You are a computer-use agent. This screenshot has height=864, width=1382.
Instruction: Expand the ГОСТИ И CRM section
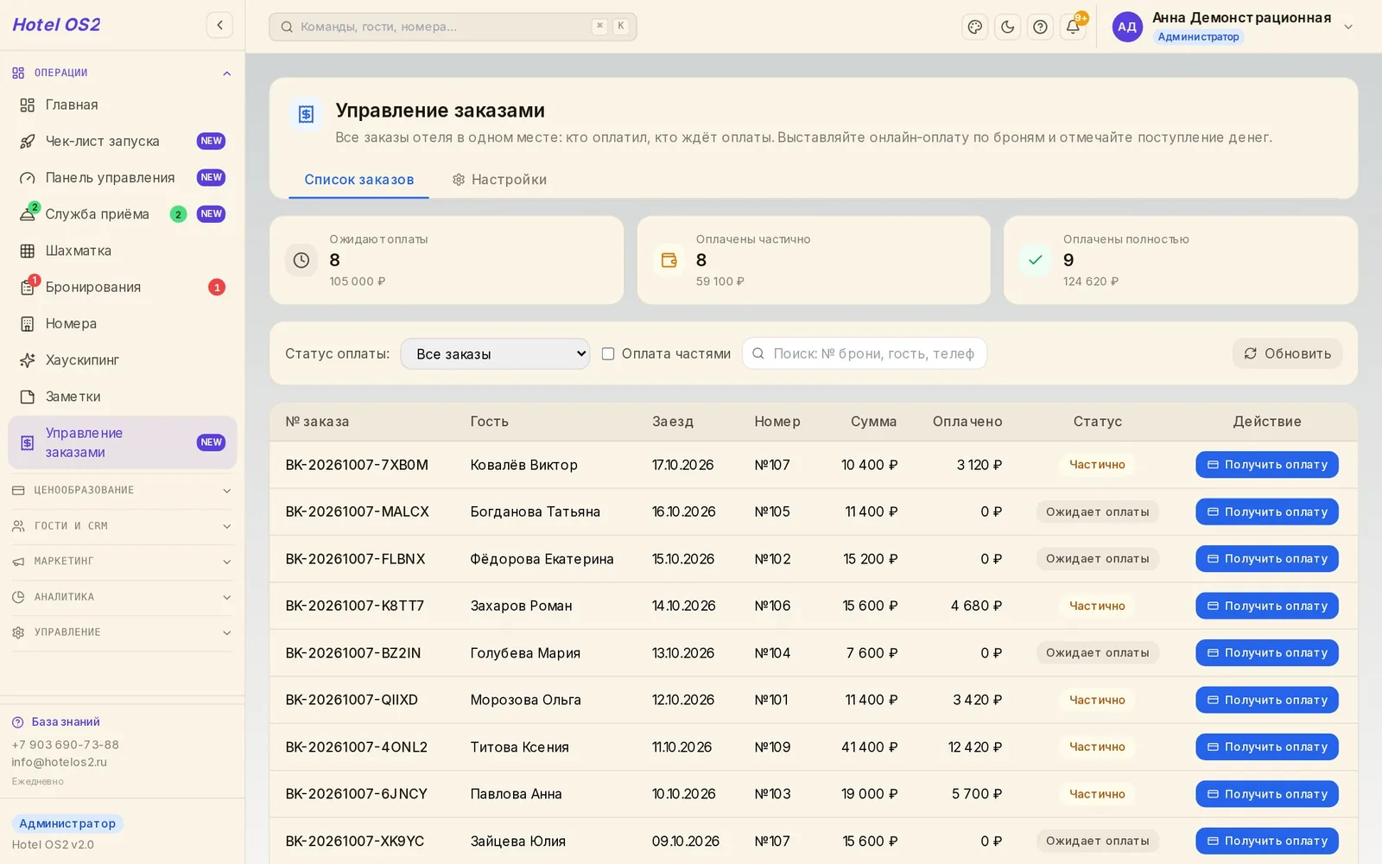pos(123,525)
